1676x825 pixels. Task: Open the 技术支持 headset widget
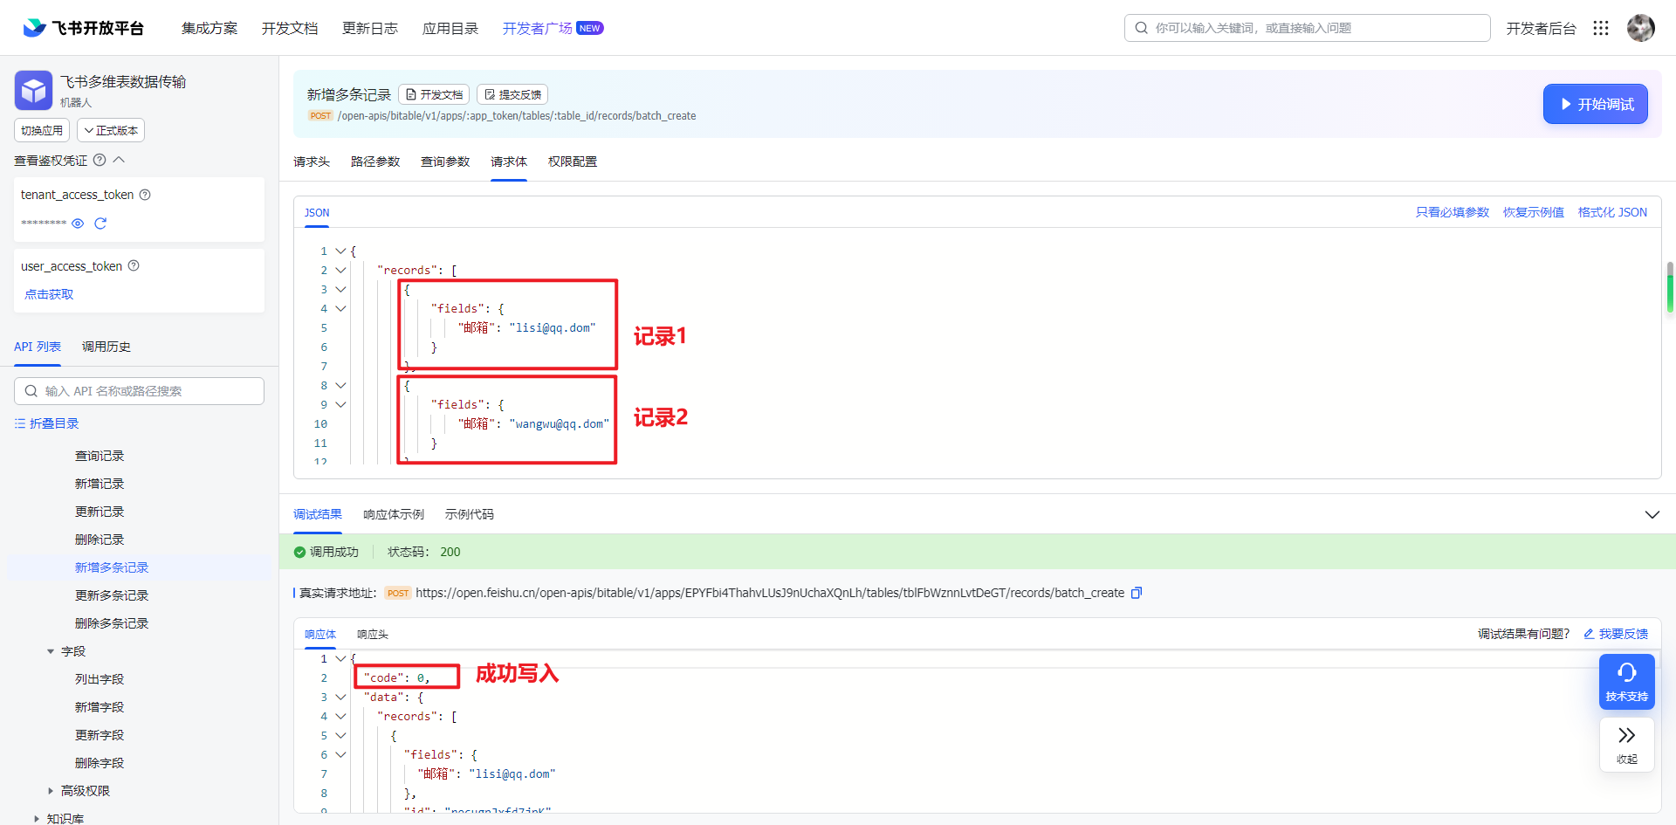[1627, 682]
